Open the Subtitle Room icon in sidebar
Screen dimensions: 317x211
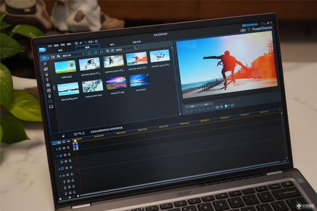pyautogui.click(x=51, y=106)
